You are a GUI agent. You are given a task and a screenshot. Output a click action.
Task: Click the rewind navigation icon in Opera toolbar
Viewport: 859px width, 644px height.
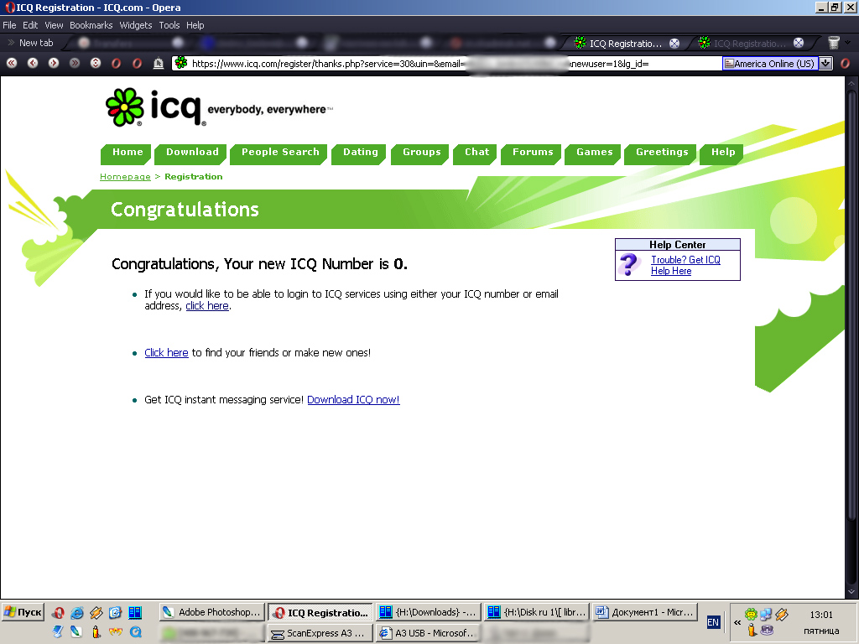[x=12, y=63]
